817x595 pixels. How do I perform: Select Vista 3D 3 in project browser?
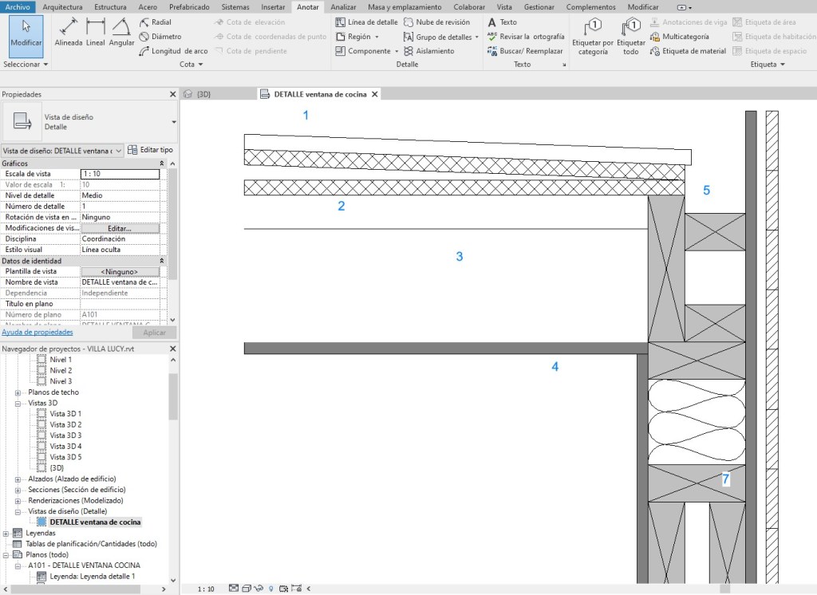65,435
